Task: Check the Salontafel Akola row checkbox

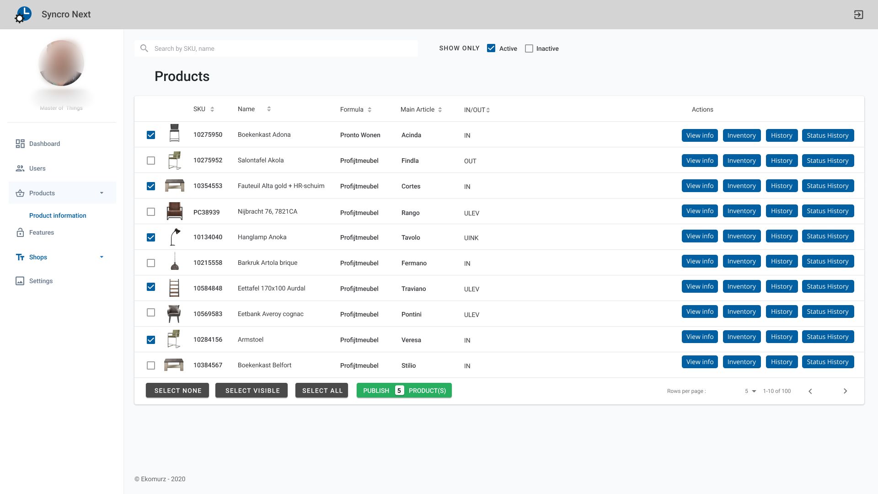Action: [151, 161]
